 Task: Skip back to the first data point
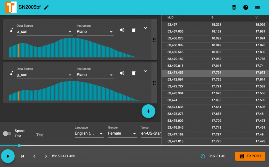[23, 156]
